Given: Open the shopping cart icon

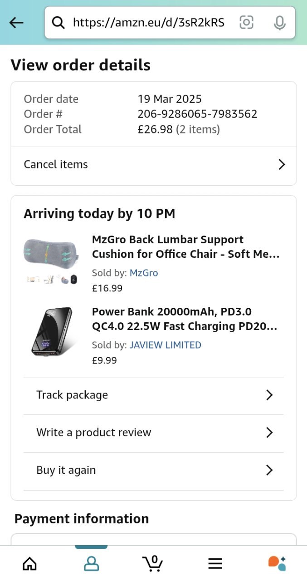Looking at the screenshot, I should tap(153, 564).
